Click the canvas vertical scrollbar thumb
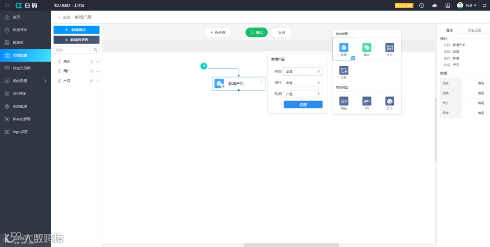 [435, 130]
